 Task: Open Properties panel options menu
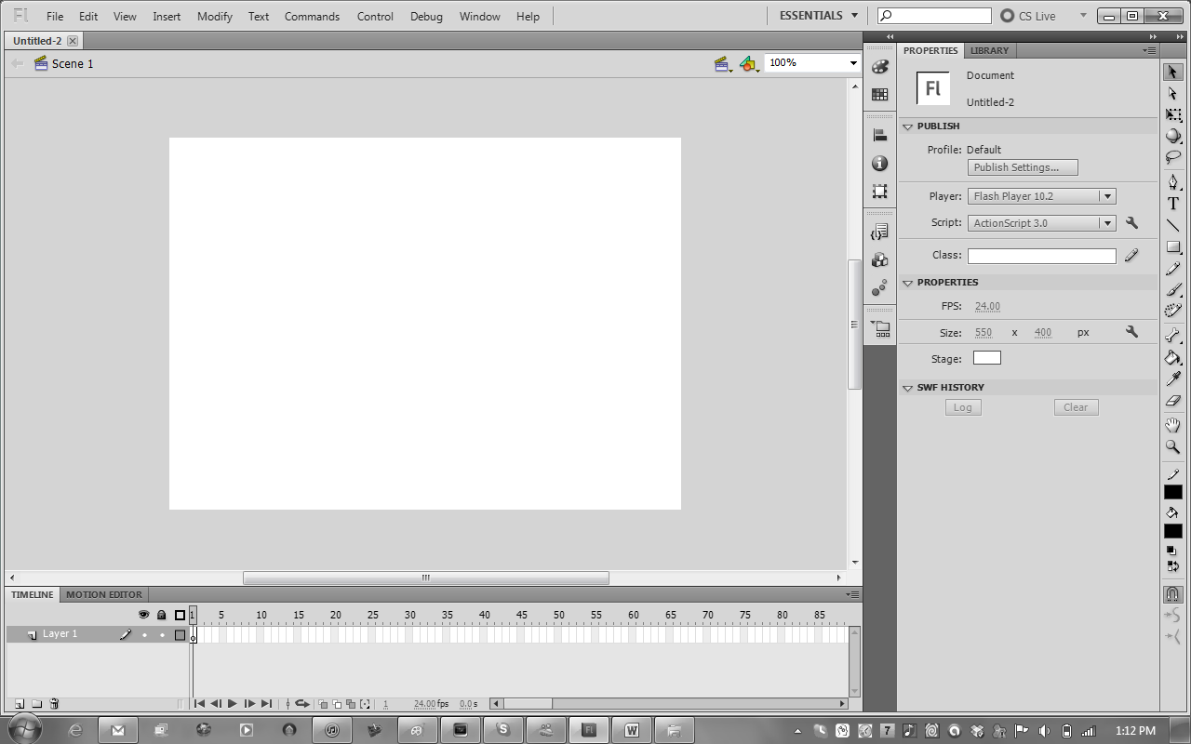(x=1150, y=50)
